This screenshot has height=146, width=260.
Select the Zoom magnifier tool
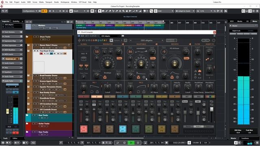point(123,11)
